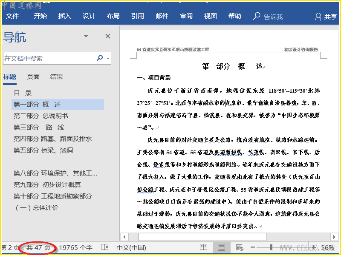This screenshot has width=341, height=255.
Task: Click the left arrow of horizontal scrollbar
Action: pyautogui.click(x=124, y=237)
